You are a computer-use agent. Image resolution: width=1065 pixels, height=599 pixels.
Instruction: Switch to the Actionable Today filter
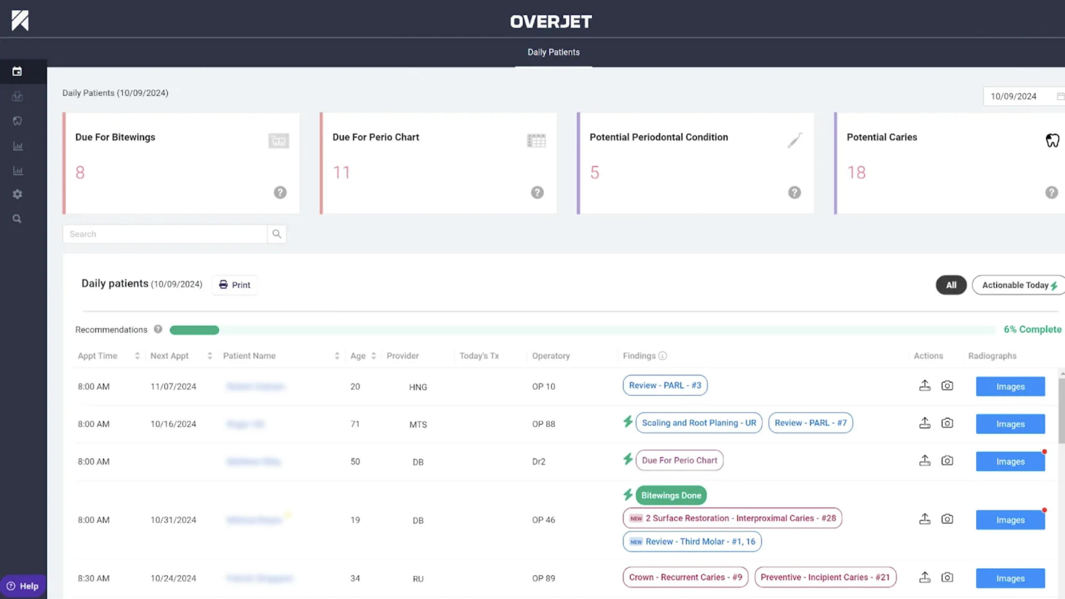point(1019,285)
